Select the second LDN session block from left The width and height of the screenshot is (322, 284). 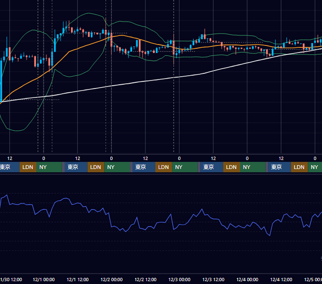click(x=96, y=167)
